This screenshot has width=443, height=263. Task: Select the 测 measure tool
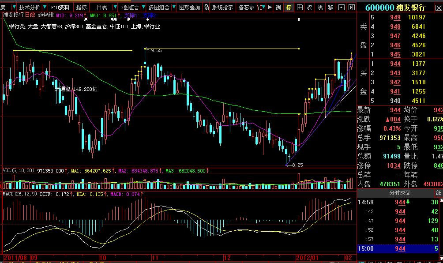pos(278,8)
